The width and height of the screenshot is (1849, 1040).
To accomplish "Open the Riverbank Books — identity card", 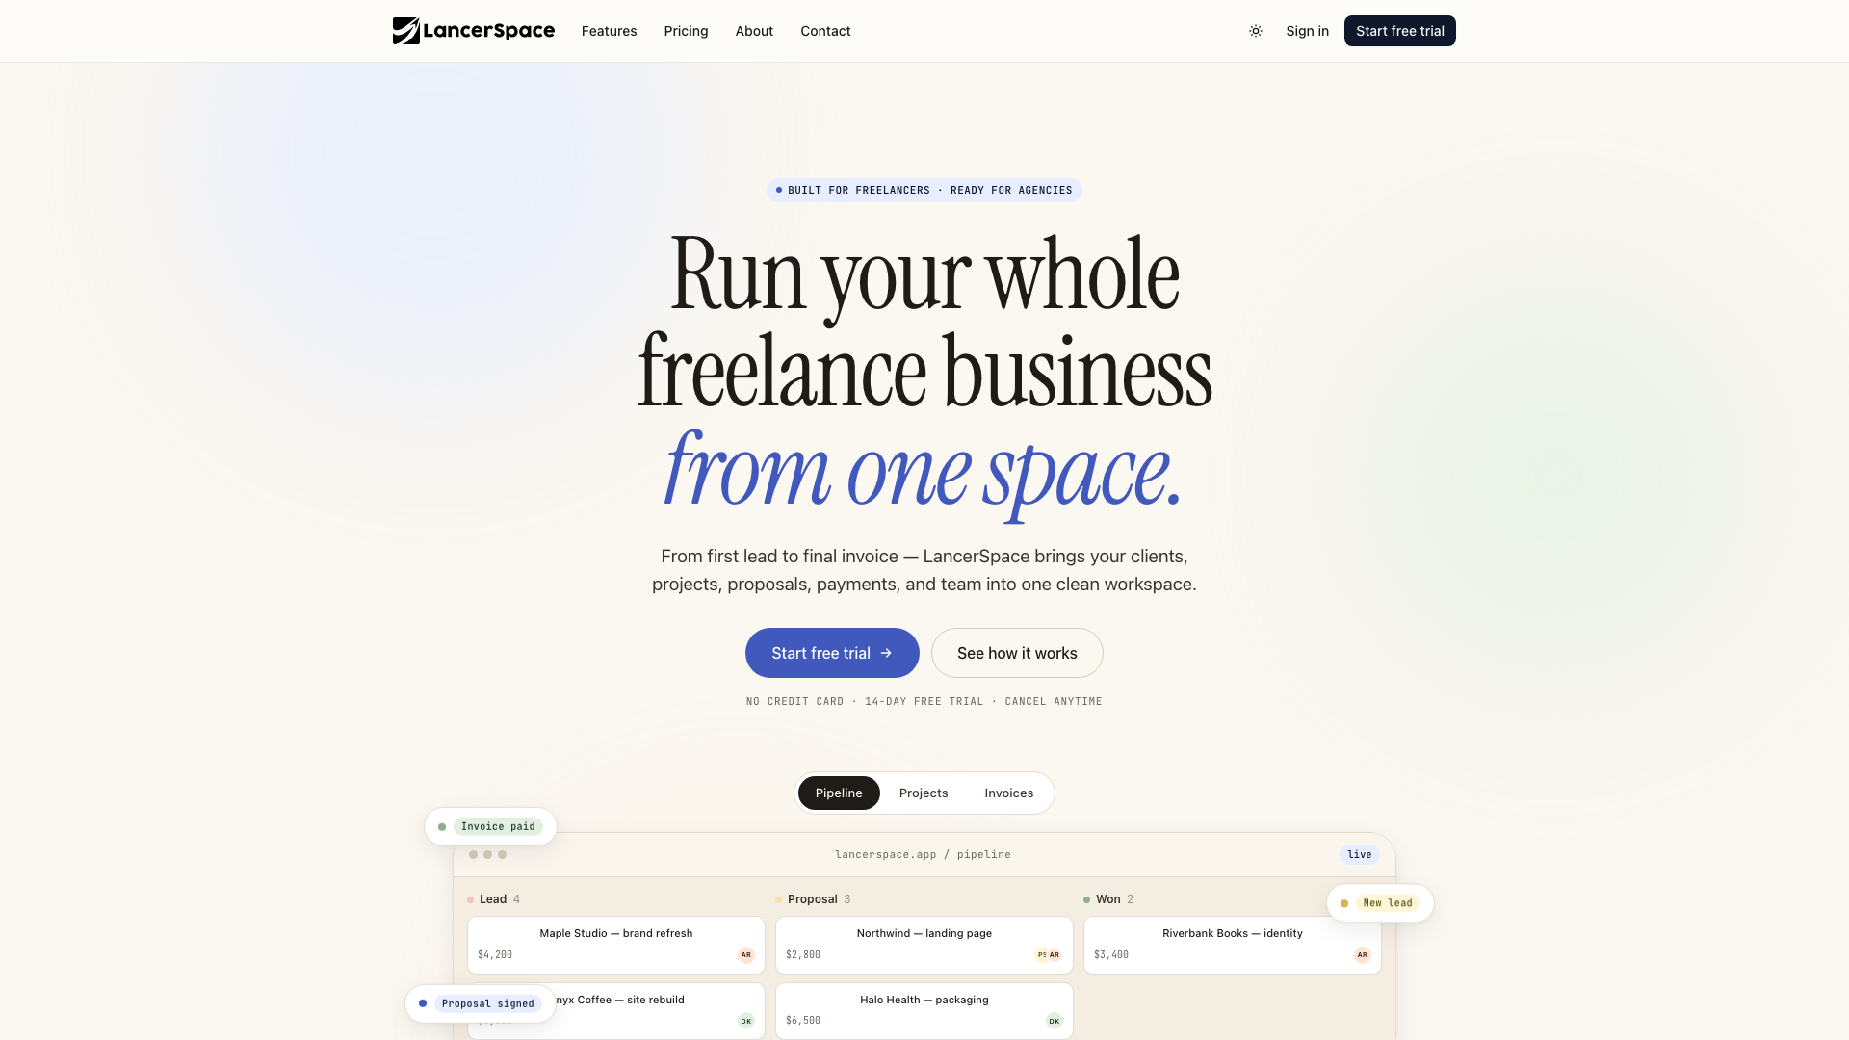I will pyautogui.click(x=1233, y=945).
